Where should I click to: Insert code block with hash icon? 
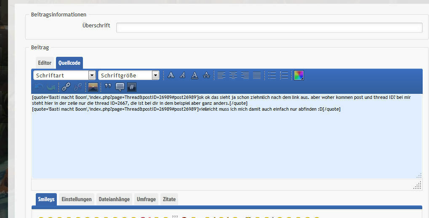coord(132,87)
